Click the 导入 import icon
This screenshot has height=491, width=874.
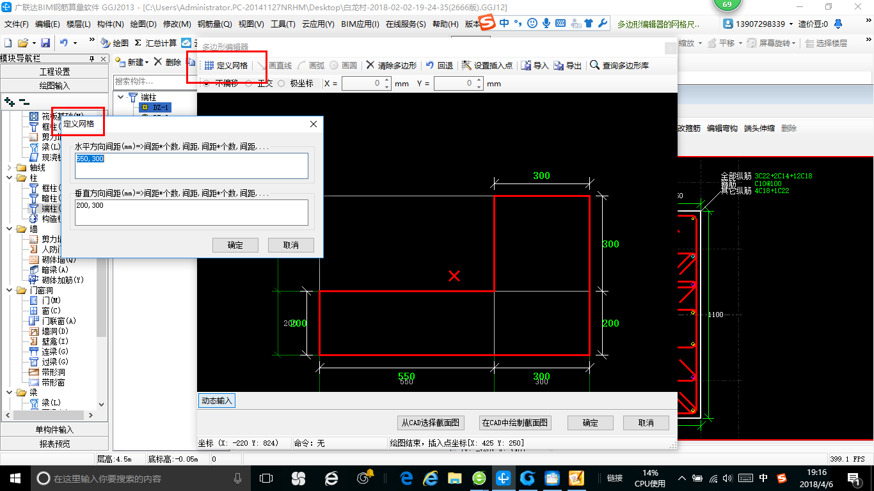coord(526,65)
